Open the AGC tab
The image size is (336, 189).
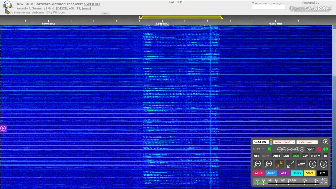click(284, 173)
